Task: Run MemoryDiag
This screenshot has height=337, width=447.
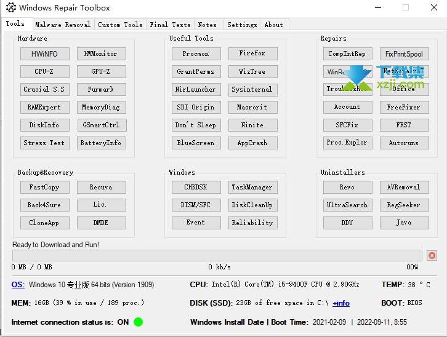Action: (101, 107)
